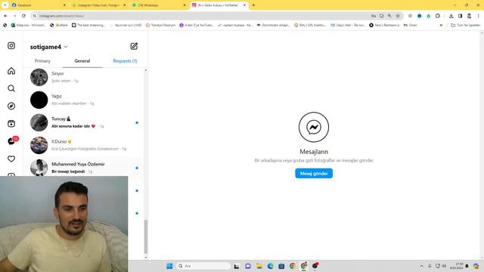Open Notifications heart icon in sidebar
The height and width of the screenshot is (272, 484).
coord(11,159)
